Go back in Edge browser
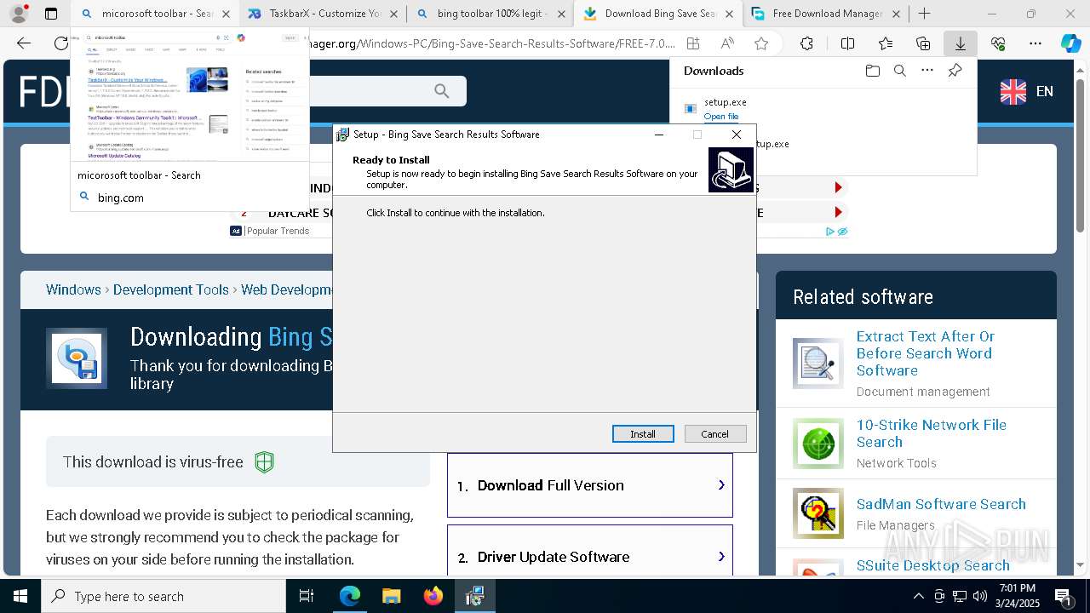Screen dimensions: 1090x613 [x=24, y=43]
